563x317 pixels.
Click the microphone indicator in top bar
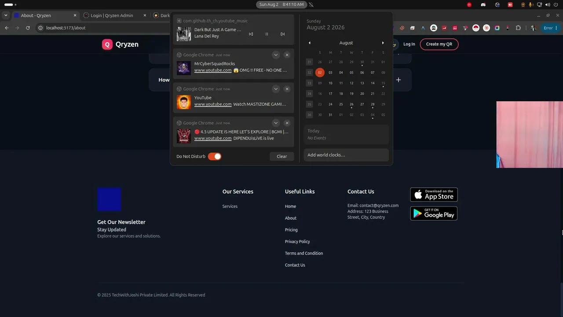531,4
